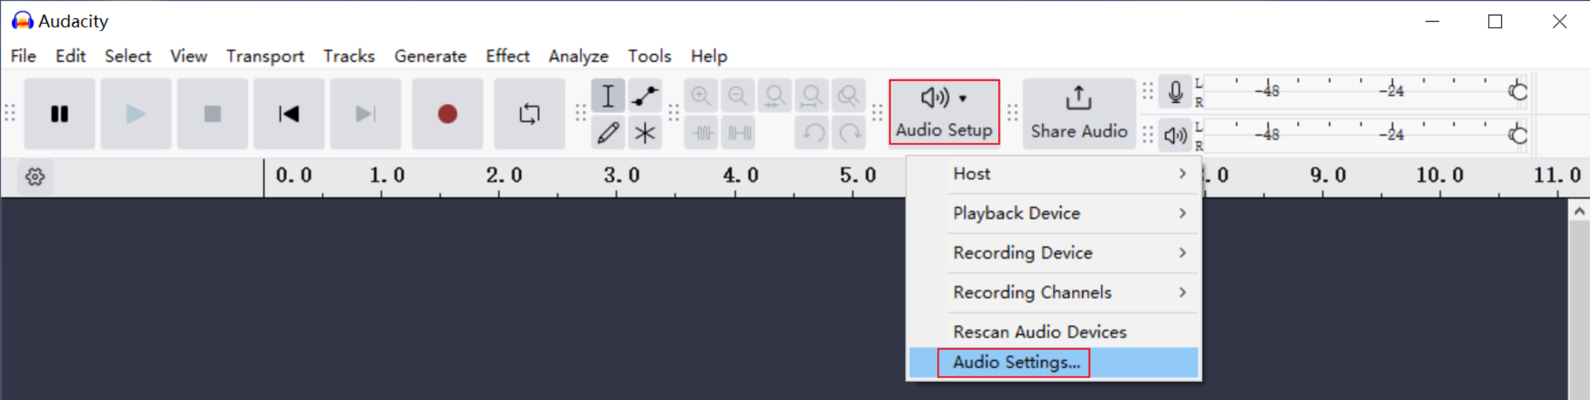This screenshot has height=400, width=1590.
Task: Click the microphone record meter icon
Action: point(1175,92)
